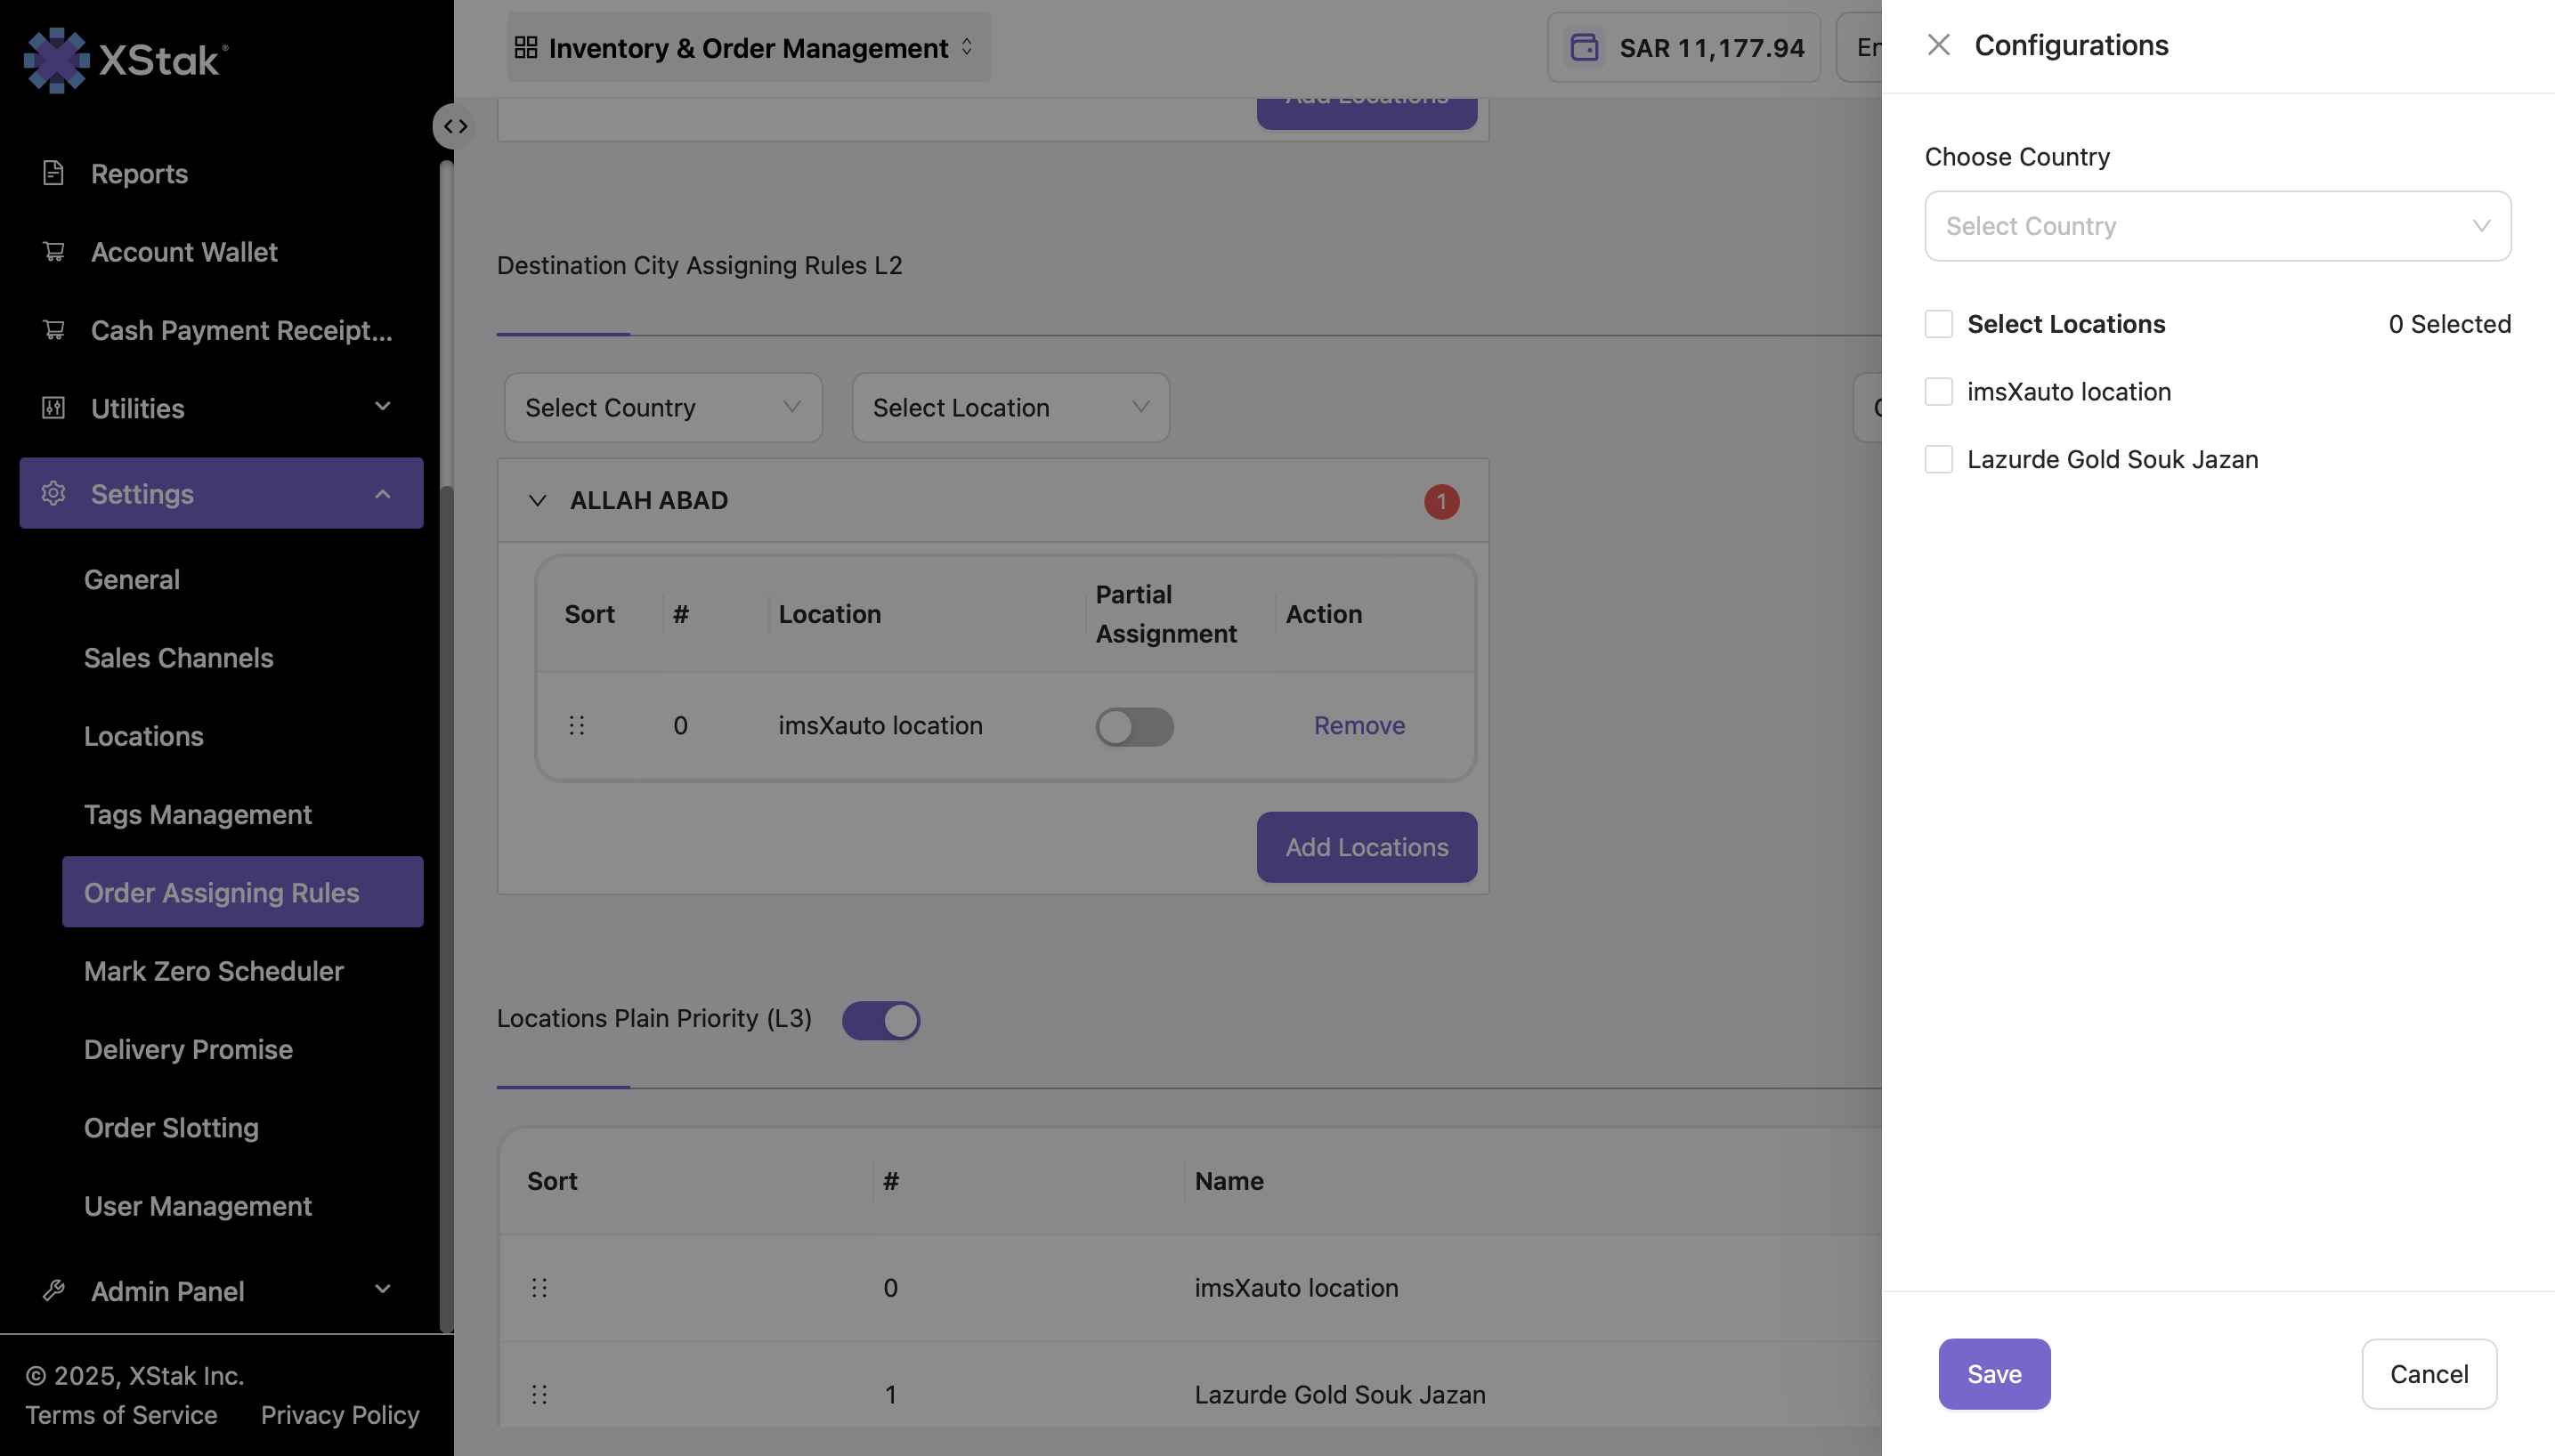Click the Admin Panel wrench icon
2555x1456 pixels.
pos(54,1290)
